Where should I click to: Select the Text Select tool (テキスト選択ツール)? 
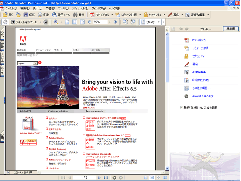pos(24,22)
